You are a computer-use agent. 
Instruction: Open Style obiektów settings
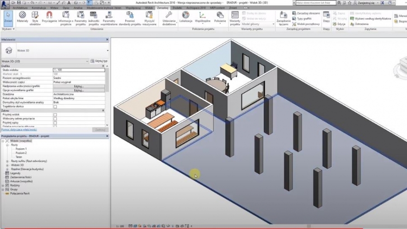(x=36, y=17)
